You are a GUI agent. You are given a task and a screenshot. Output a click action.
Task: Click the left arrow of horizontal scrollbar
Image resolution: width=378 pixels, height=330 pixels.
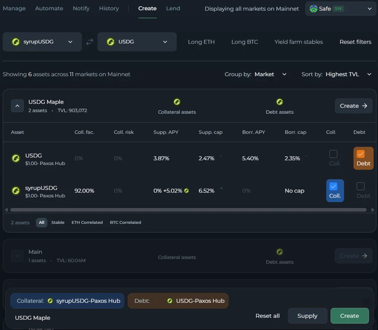click(x=6, y=210)
